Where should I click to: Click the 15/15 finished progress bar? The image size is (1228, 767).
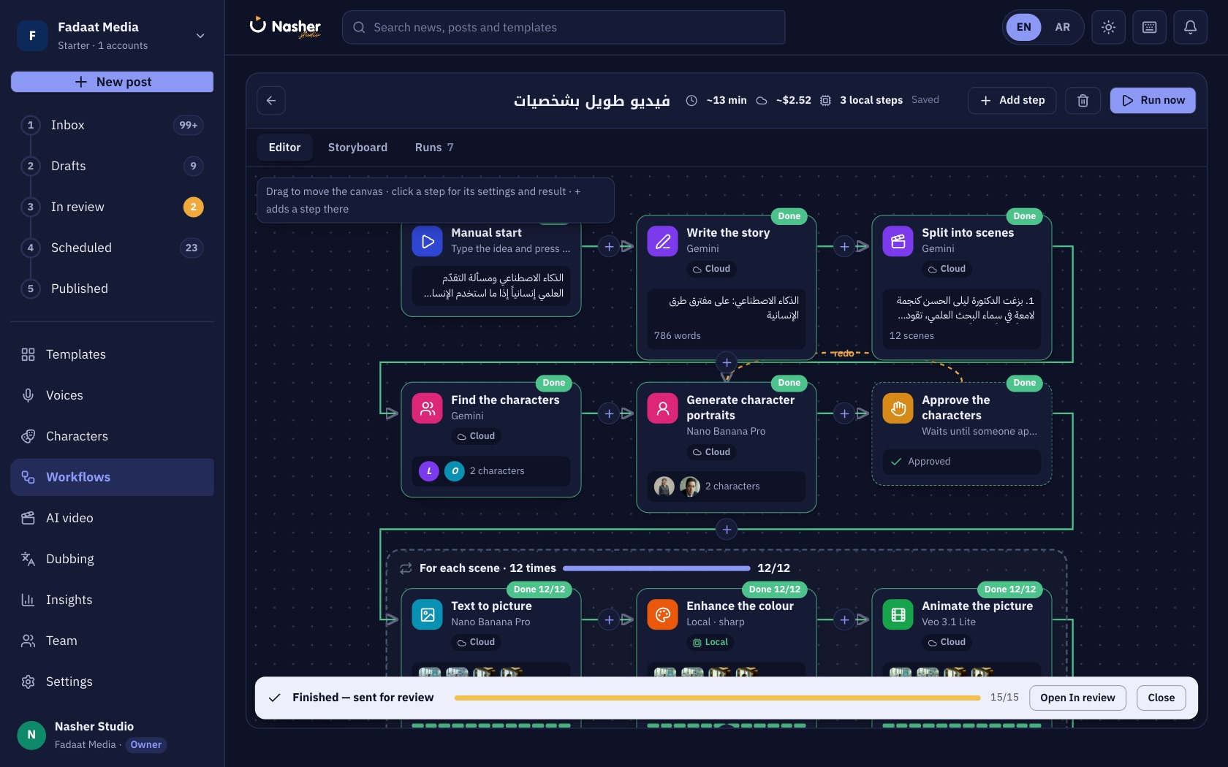(x=717, y=698)
